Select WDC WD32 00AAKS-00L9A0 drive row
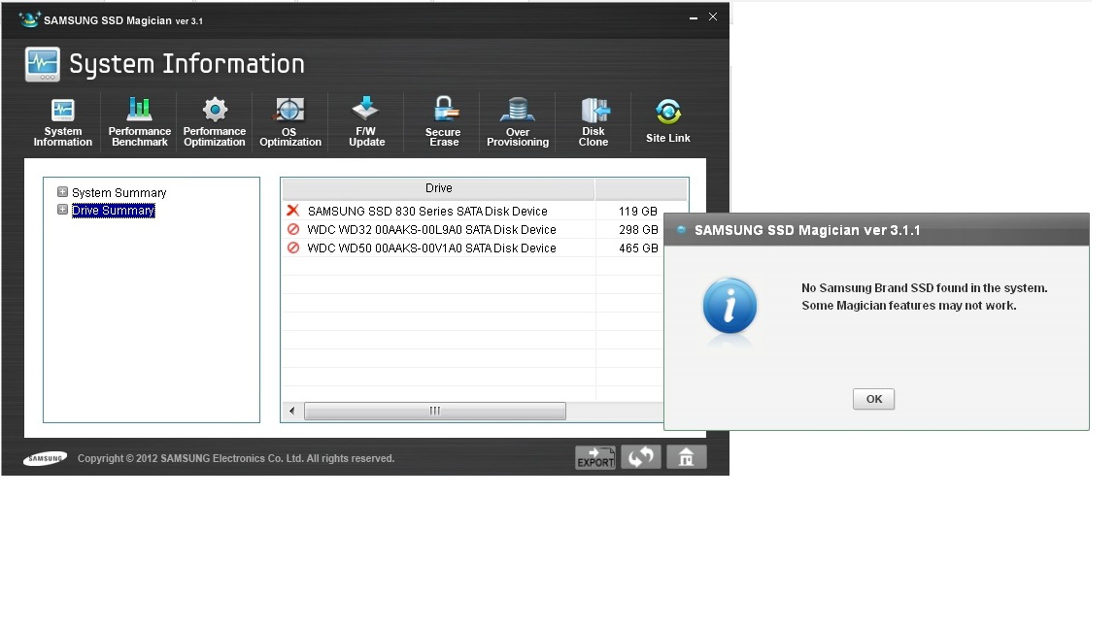1119x629 pixels. pyautogui.click(x=431, y=230)
